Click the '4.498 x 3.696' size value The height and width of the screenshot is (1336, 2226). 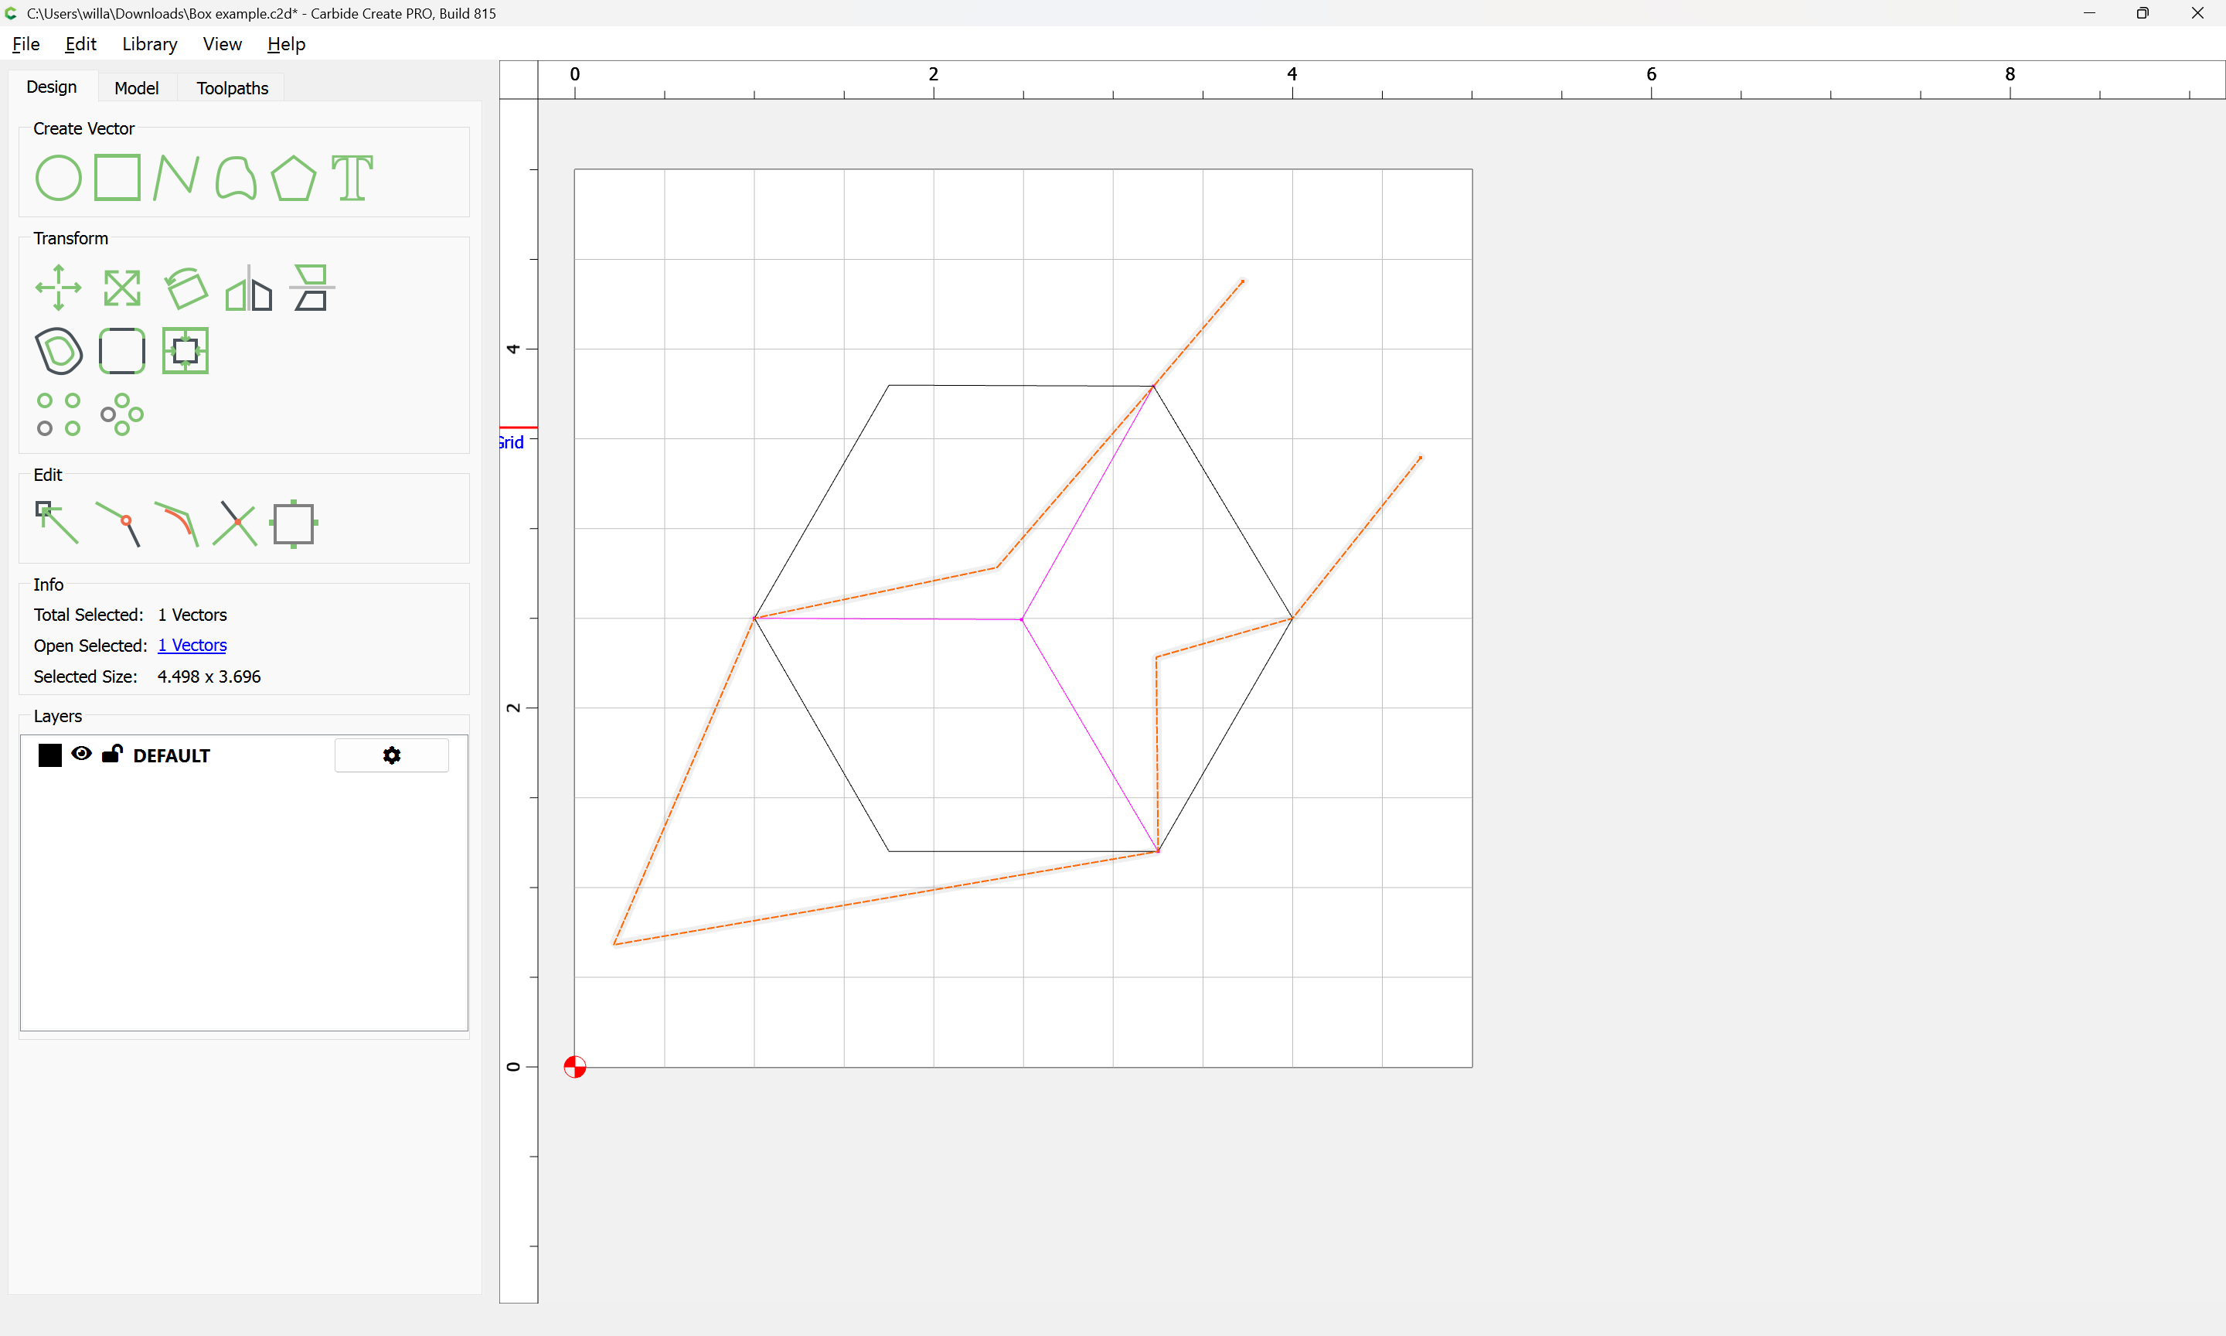[209, 677]
